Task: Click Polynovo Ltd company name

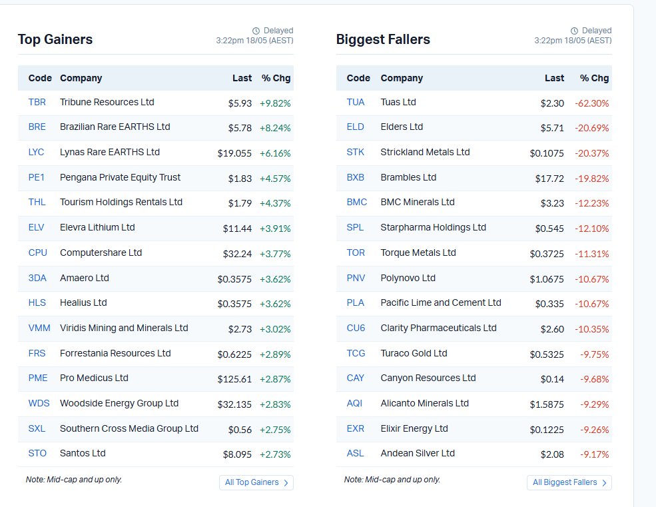Action: pyautogui.click(x=408, y=278)
